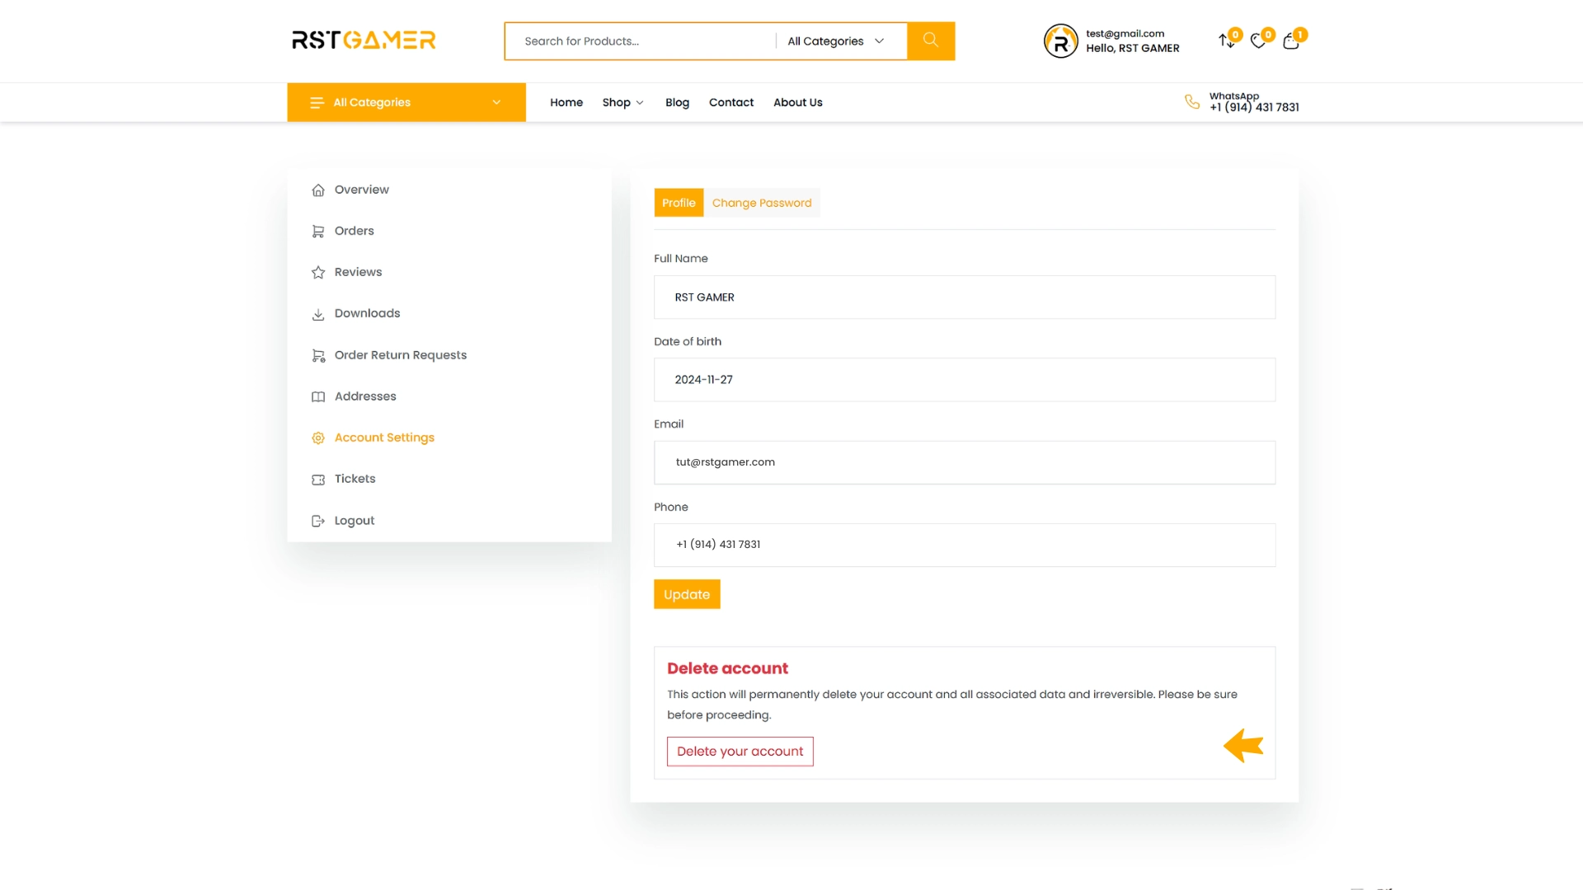Open the Tickets sidebar link

click(x=355, y=479)
